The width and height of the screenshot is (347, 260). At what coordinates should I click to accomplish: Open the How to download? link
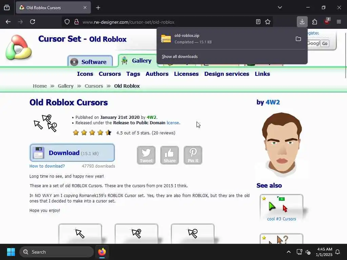(47, 166)
